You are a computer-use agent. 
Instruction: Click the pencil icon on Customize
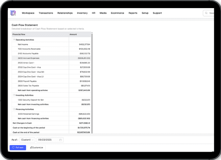(31, 147)
